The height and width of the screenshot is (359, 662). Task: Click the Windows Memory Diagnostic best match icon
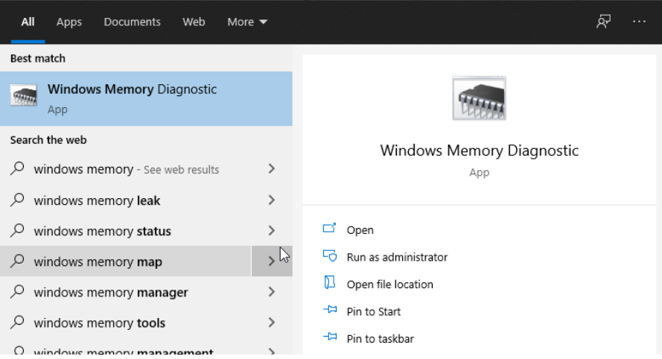coord(24,97)
